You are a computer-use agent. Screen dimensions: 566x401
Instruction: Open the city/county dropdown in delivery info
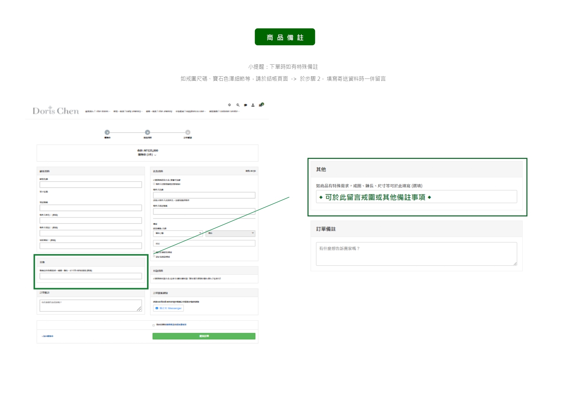click(178, 233)
